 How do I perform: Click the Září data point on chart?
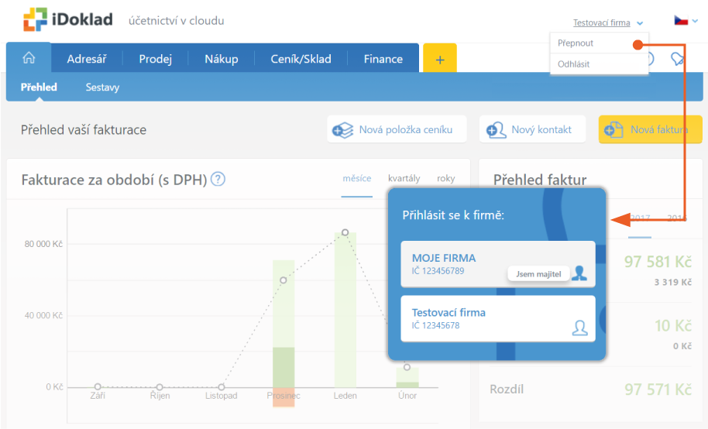[98, 386]
